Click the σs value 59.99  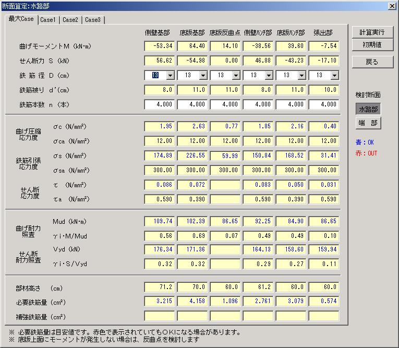click(x=225, y=155)
